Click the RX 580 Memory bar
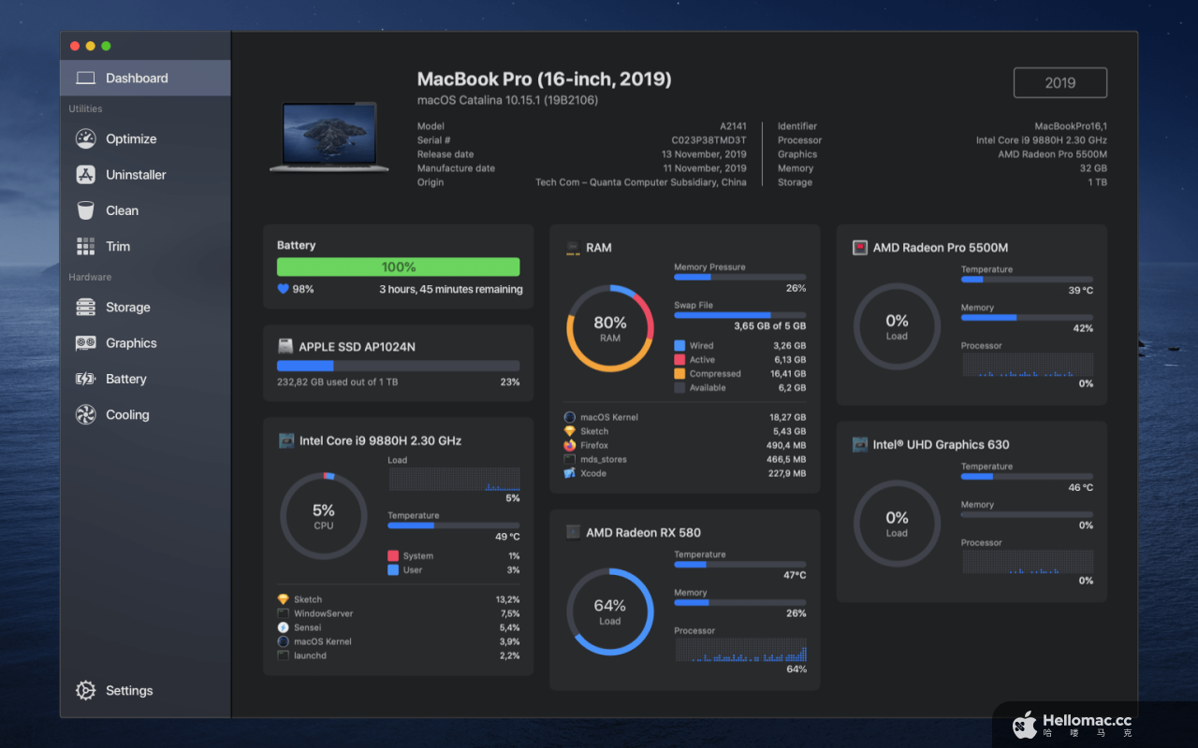1198x748 pixels. pyautogui.click(x=739, y=603)
